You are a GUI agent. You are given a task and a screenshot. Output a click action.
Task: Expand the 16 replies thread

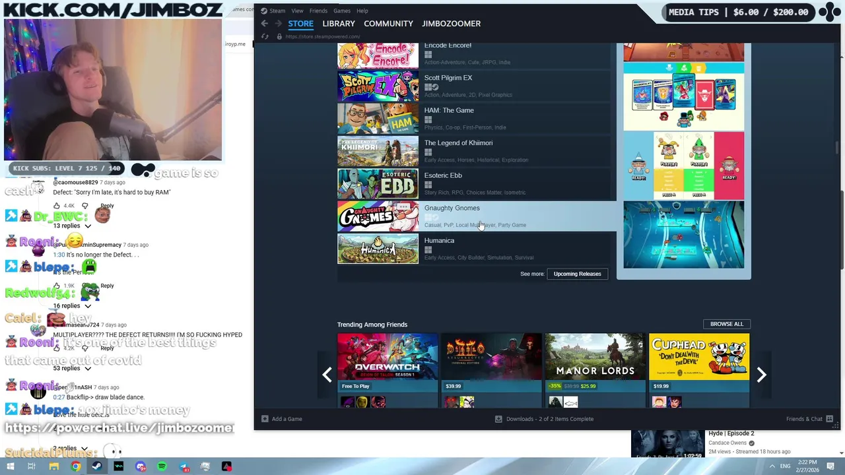click(72, 306)
